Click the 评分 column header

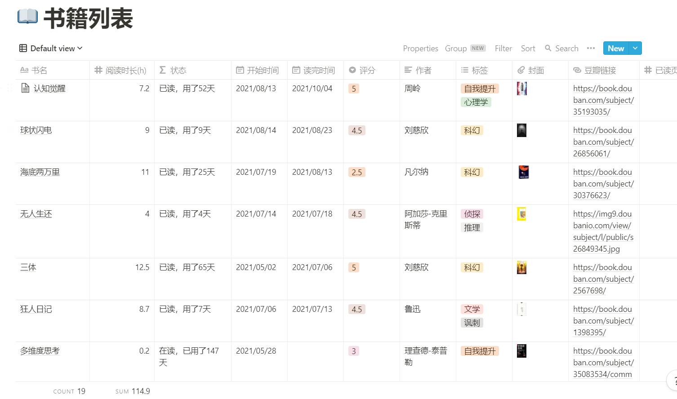point(372,70)
